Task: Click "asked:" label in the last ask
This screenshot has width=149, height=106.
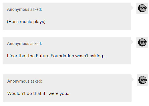Action: pyautogui.click(x=36, y=81)
